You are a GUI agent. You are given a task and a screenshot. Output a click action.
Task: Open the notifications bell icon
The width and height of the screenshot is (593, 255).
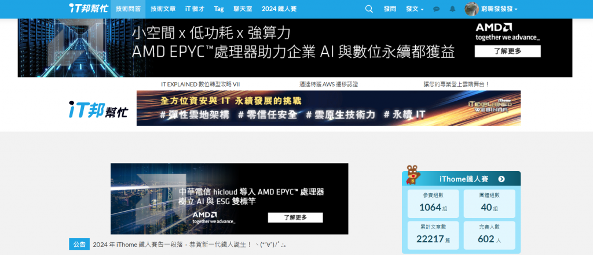coord(452,9)
